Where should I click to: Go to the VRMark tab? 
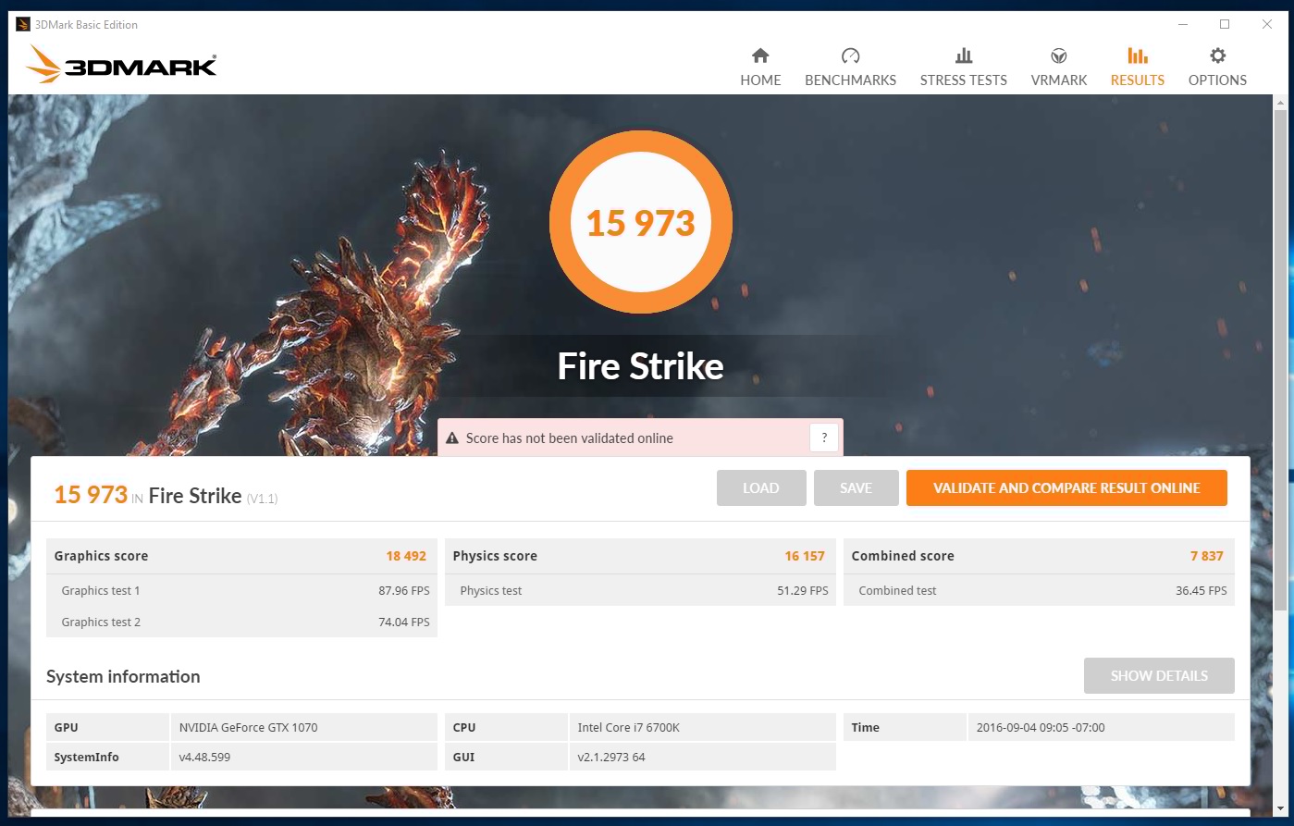(1059, 68)
